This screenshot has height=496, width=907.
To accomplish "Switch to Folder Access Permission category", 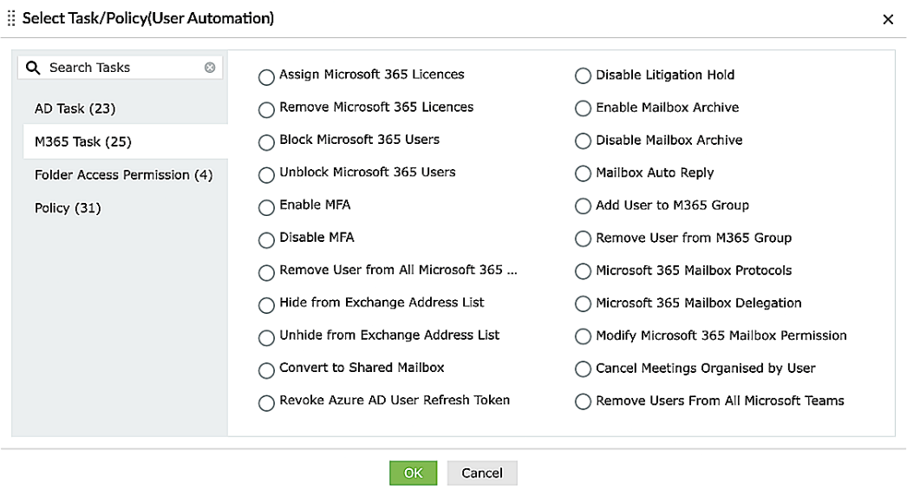I will pyautogui.click(x=123, y=175).
